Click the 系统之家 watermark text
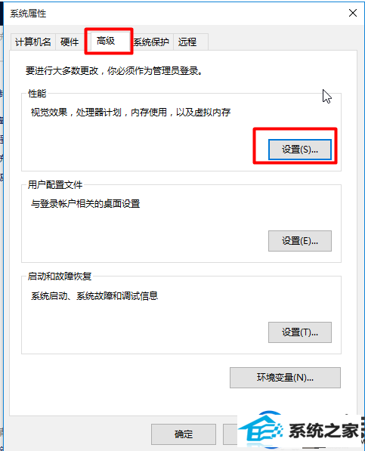365x451 pixels. pyautogui.click(x=323, y=431)
